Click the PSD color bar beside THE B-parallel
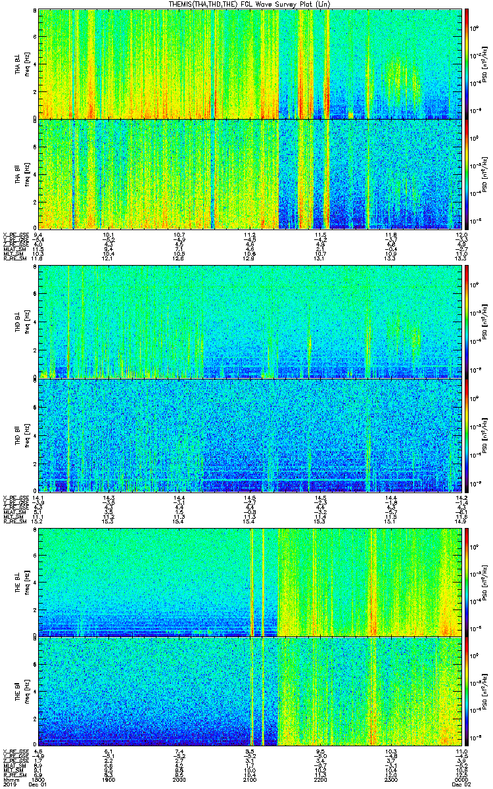 tap(467, 692)
